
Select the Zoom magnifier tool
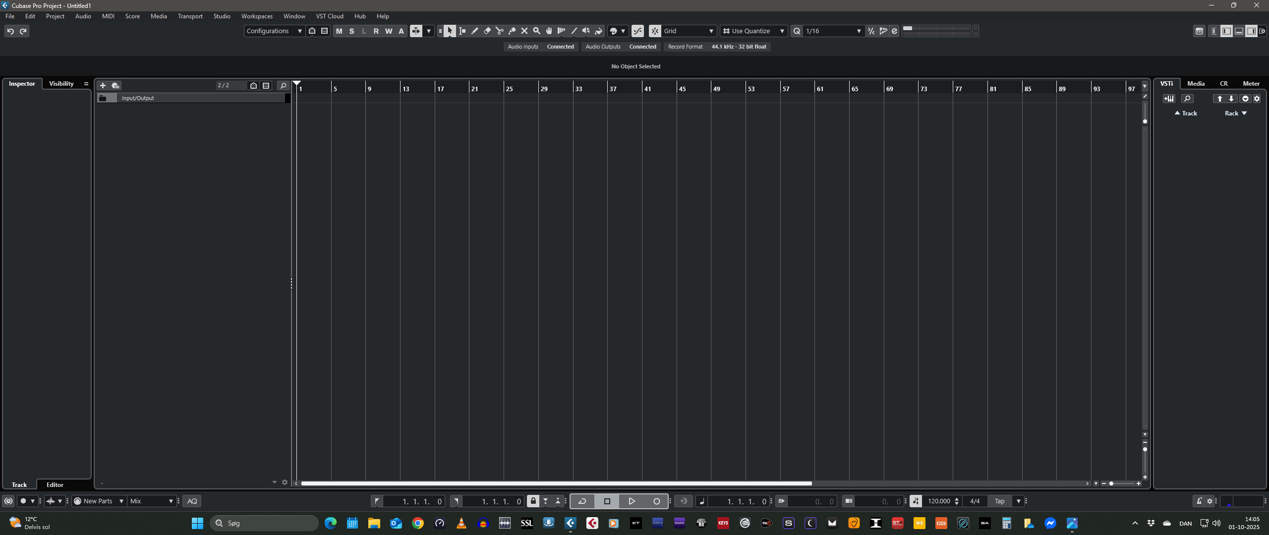536,31
